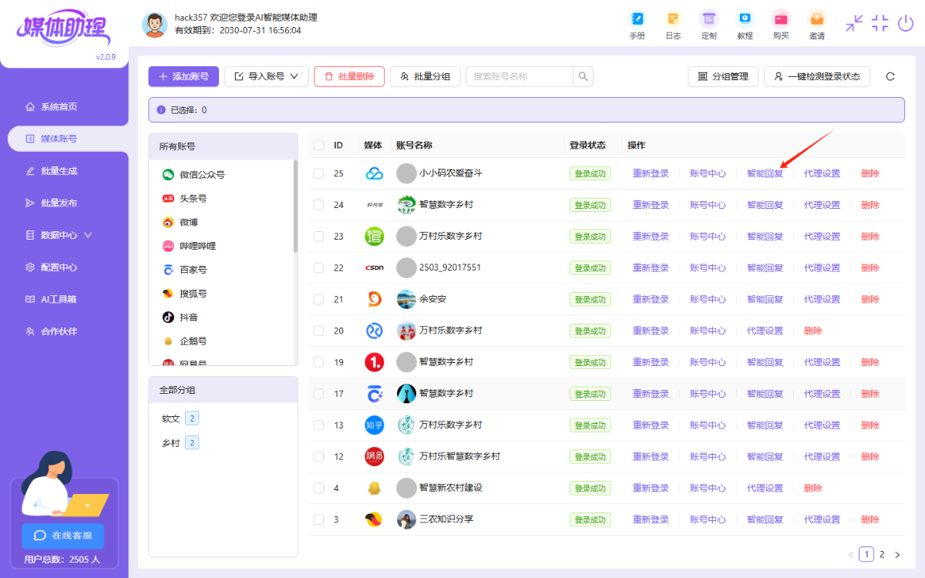Click the fullscreen corners icon
This screenshot has height=578, width=925.
coord(880,23)
